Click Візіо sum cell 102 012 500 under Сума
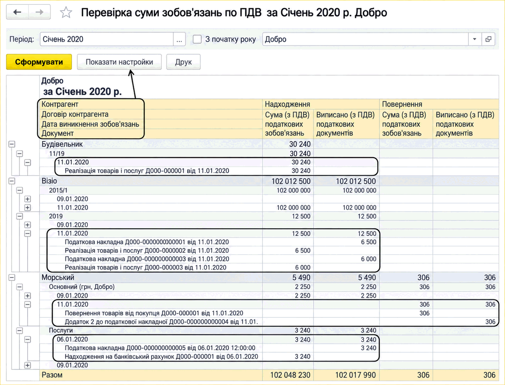Image resolution: width=505 pixels, height=385 pixels. (x=291, y=181)
